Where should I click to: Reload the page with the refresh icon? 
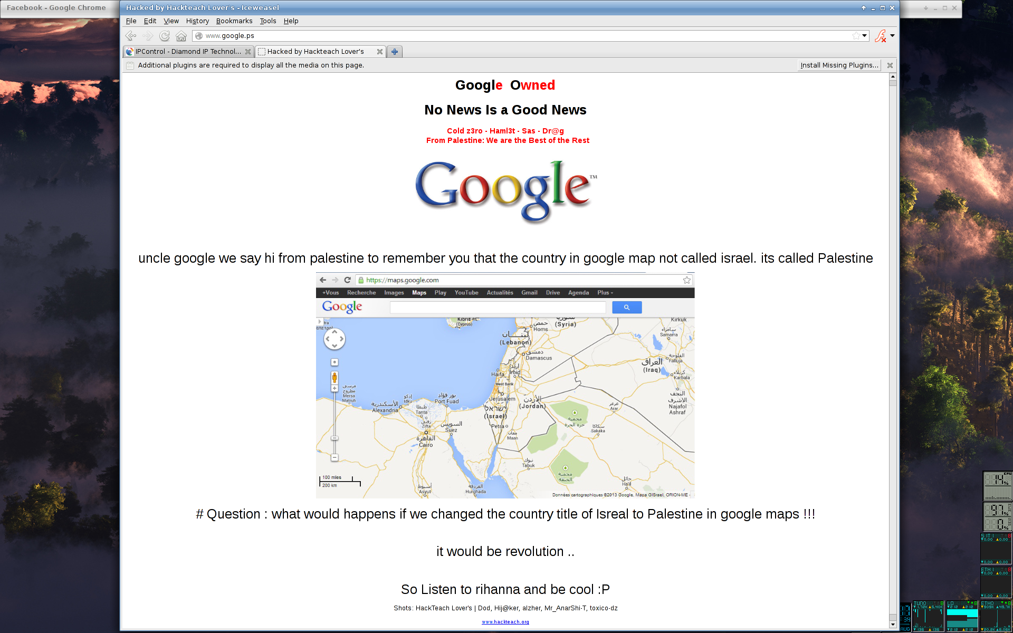click(165, 36)
